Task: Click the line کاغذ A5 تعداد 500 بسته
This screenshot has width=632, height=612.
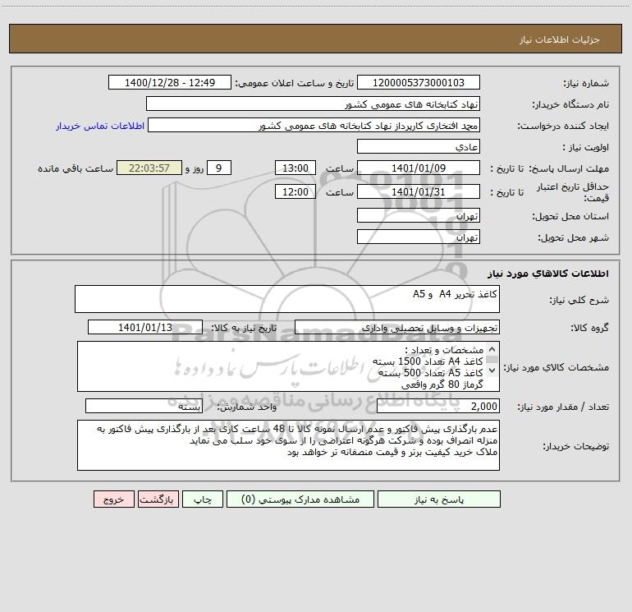Action: 430,373
